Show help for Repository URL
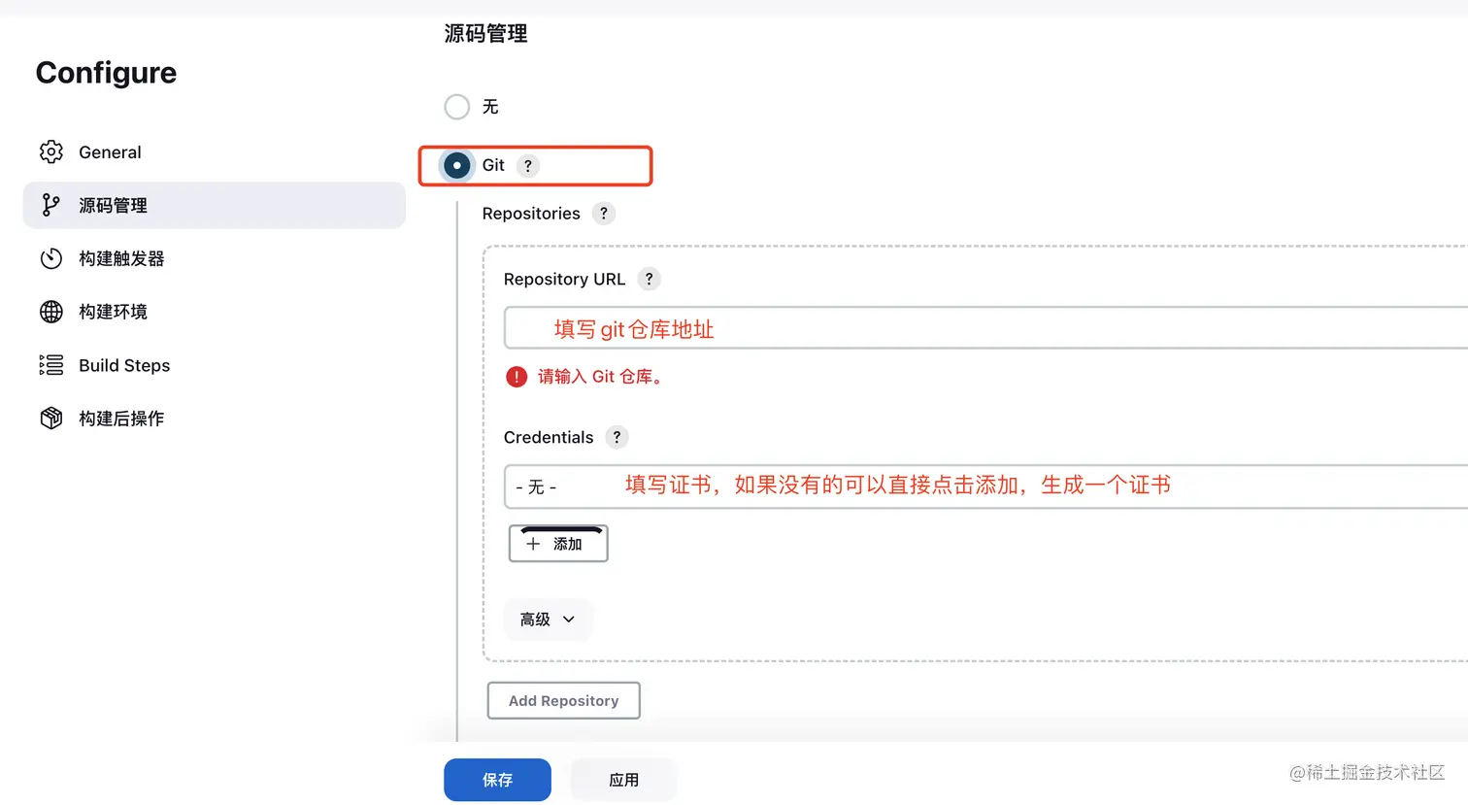This screenshot has width=1468, height=805. coord(650,279)
